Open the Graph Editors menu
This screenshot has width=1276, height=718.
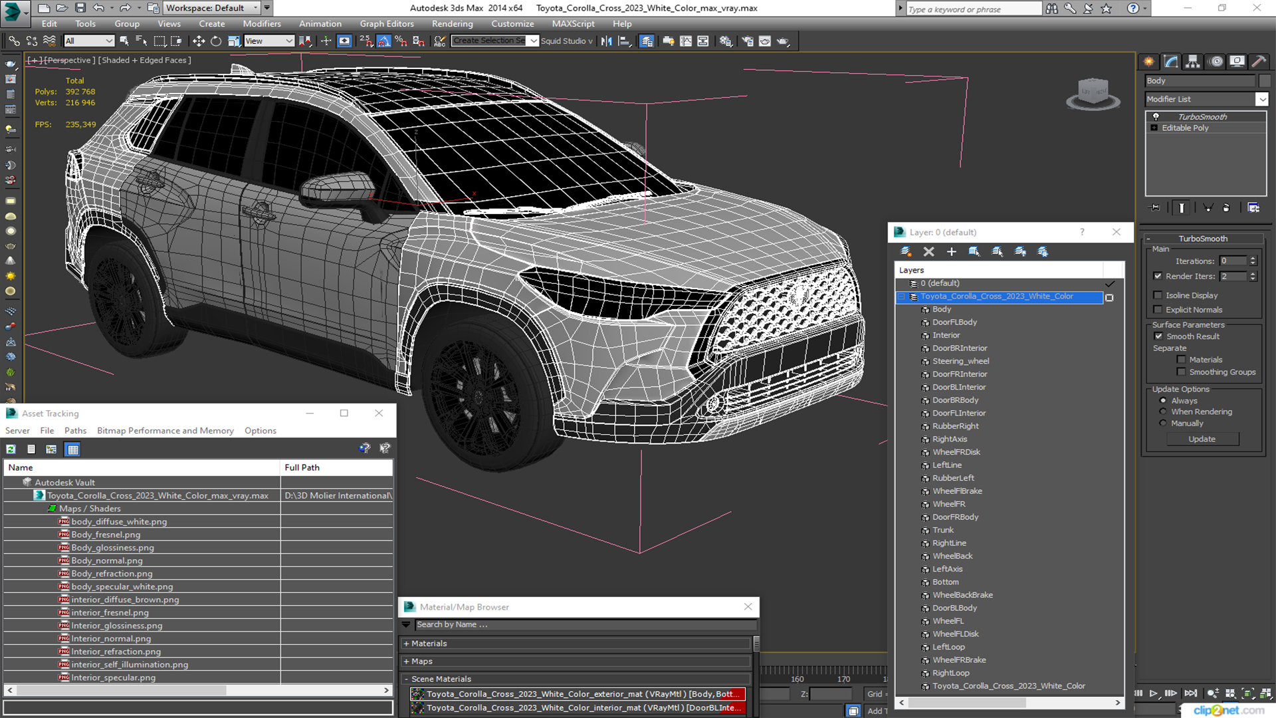click(x=387, y=24)
